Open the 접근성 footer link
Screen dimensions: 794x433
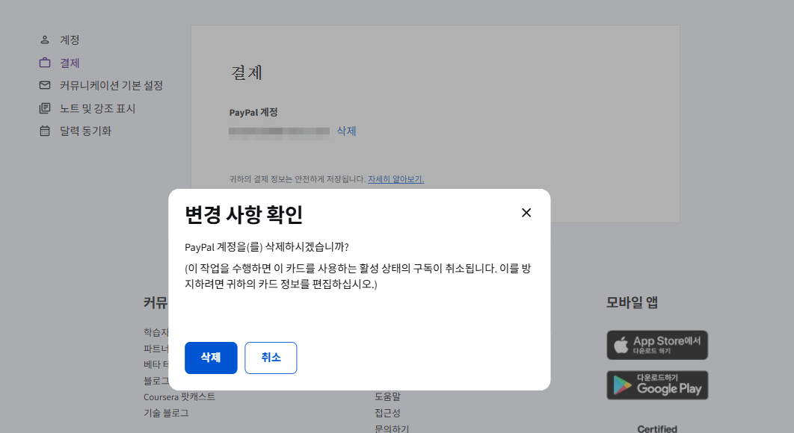click(387, 413)
